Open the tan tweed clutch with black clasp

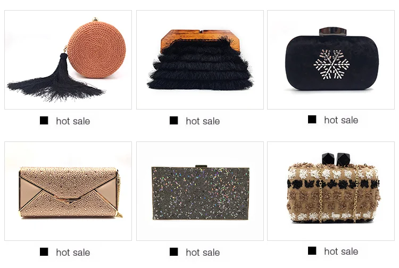tap(331, 191)
